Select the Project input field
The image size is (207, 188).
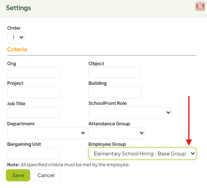[34, 92]
